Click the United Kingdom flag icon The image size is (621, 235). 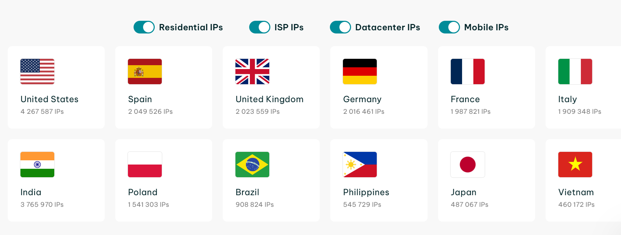coord(252,72)
